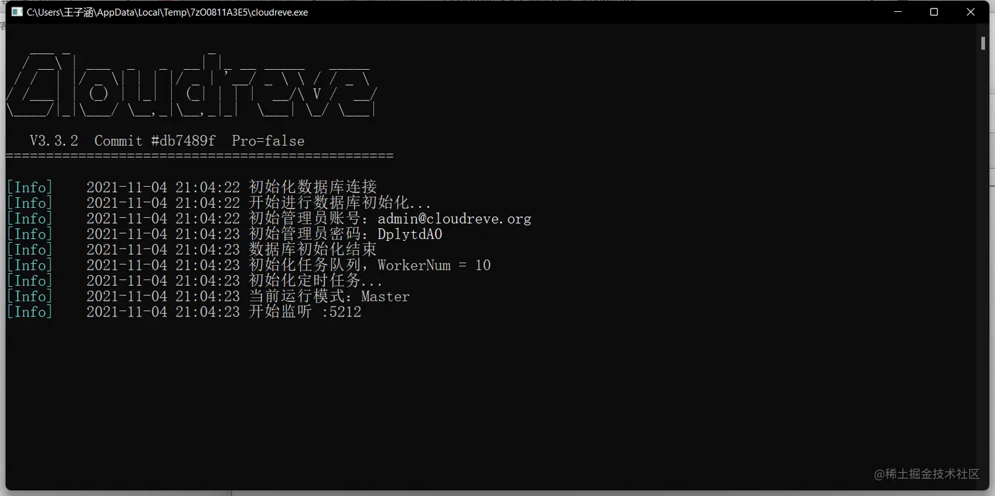Click the console icon in the title bar
The height and width of the screenshot is (496, 995).
[17, 12]
